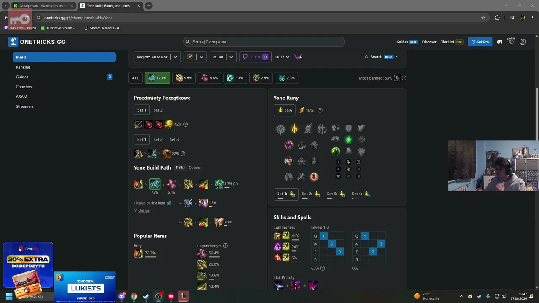
Task: Open the Counters sidebar section
Action: point(64,87)
